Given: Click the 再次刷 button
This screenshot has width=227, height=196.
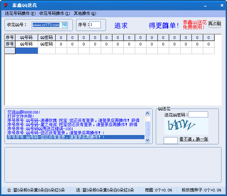Looking at the screenshot, I should click(215, 24).
